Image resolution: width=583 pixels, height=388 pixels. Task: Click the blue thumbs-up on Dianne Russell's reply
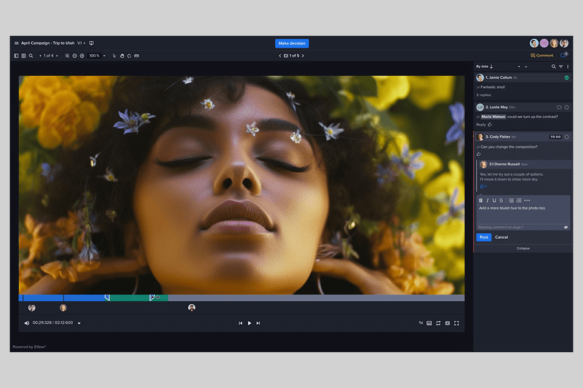[x=483, y=186]
